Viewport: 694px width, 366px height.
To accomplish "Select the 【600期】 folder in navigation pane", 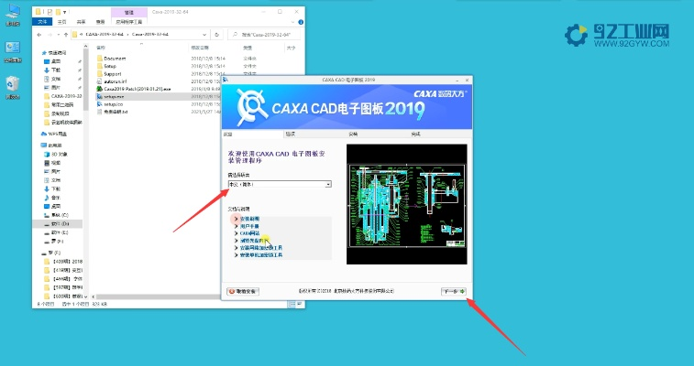I will tap(63, 296).
